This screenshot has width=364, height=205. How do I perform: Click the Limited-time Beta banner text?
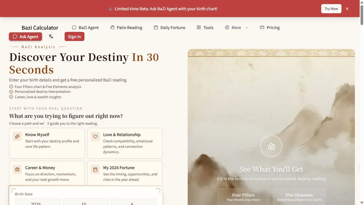click(x=166, y=9)
